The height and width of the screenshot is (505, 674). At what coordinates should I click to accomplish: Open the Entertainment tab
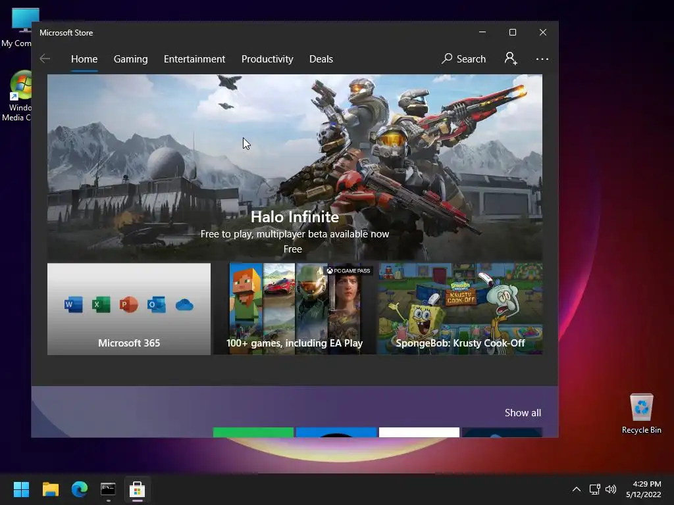(x=194, y=59)
